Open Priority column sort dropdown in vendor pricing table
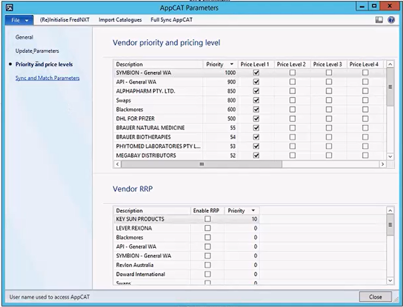 (232, 64)
